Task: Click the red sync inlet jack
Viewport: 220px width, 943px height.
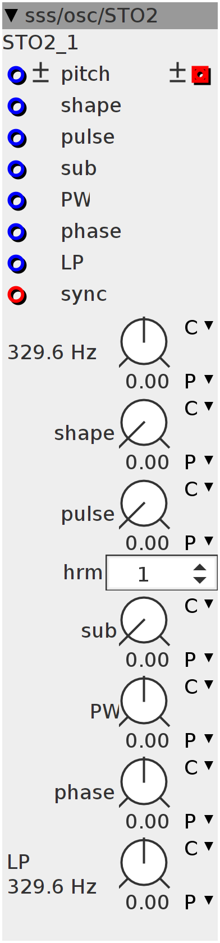Action: point(17,295)
